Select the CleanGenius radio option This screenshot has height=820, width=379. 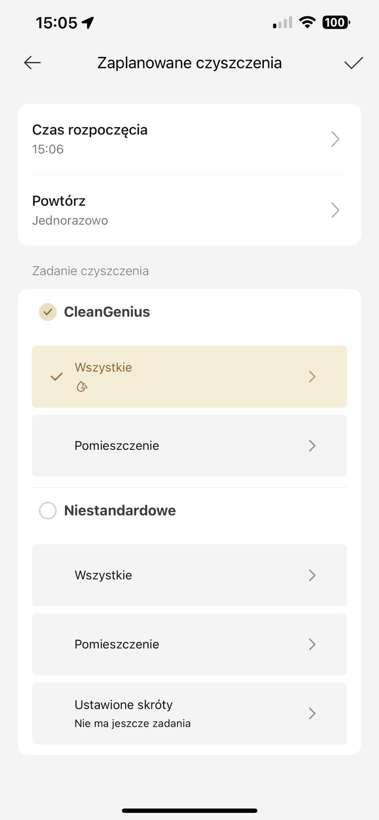tap(48, 312)
